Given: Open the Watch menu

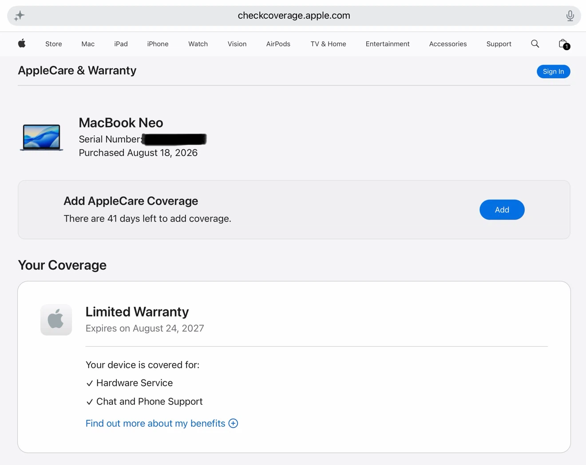Looking at the screenshot, I should pyautogui.click(x=198, y=44).
